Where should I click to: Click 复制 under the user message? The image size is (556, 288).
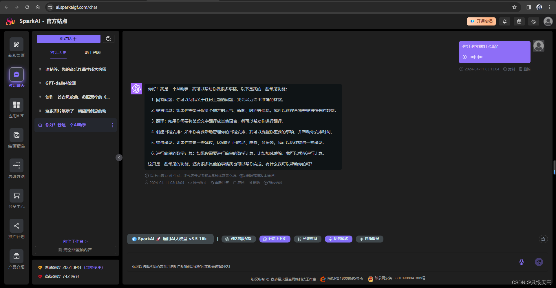click(509, 69)
